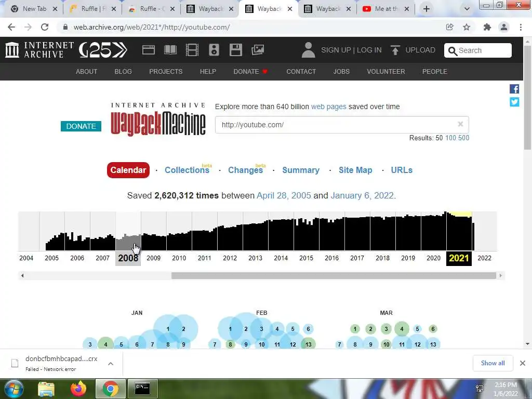The width and height of the screenshot is (532, 399).
Task: Select the Calendar view button
Action: pos(128,170)
